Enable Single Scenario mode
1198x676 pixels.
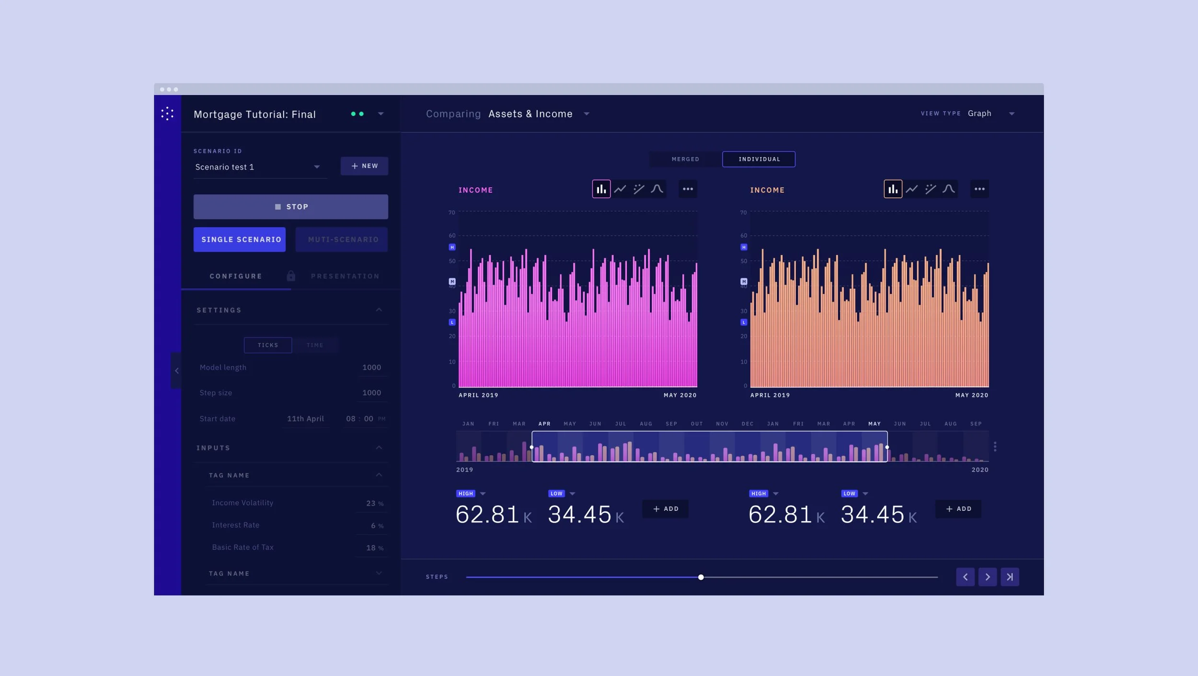point(240,240)
